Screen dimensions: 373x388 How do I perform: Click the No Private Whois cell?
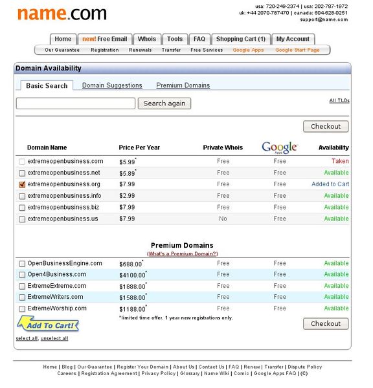click(x=223, y=219)
